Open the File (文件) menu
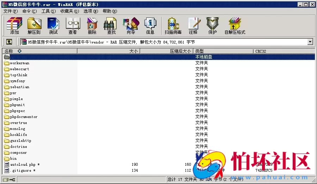 (x=11, y=11)
